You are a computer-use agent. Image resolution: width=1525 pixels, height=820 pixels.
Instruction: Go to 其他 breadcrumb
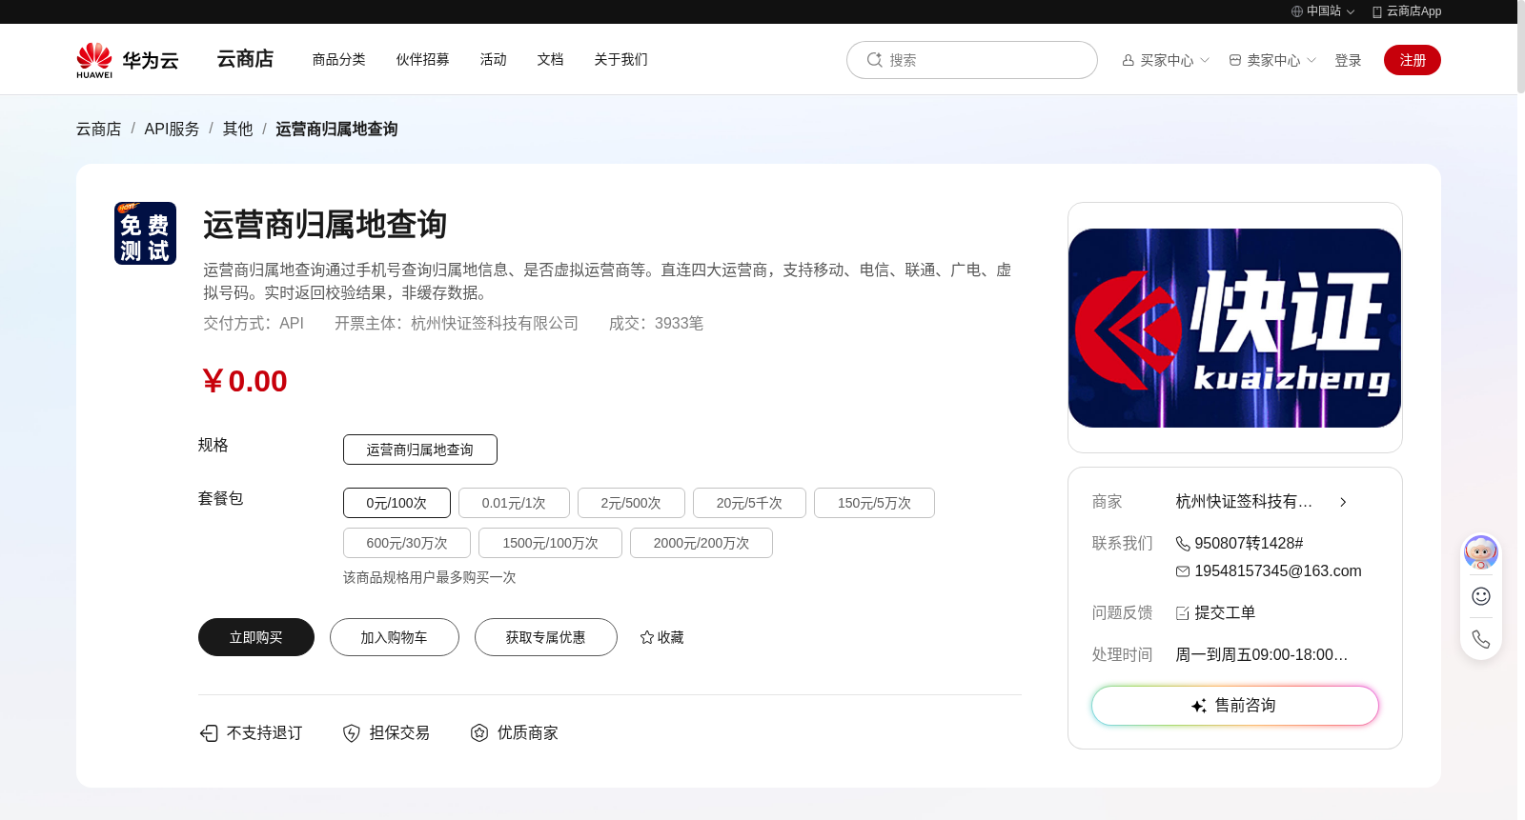pos(238,129)
